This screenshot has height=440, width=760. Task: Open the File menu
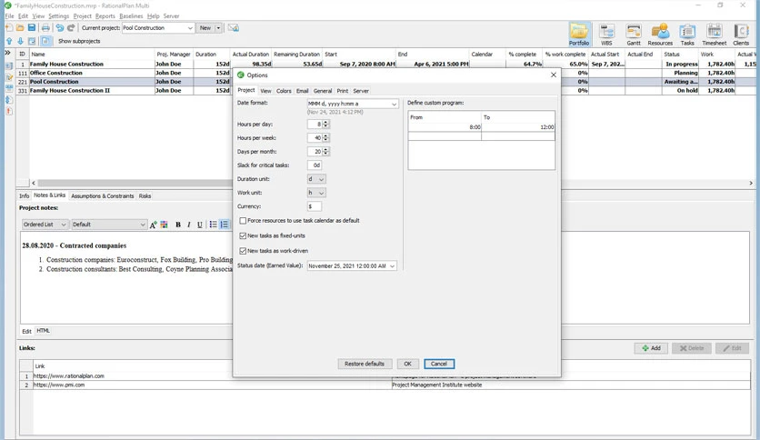(9, 16)
